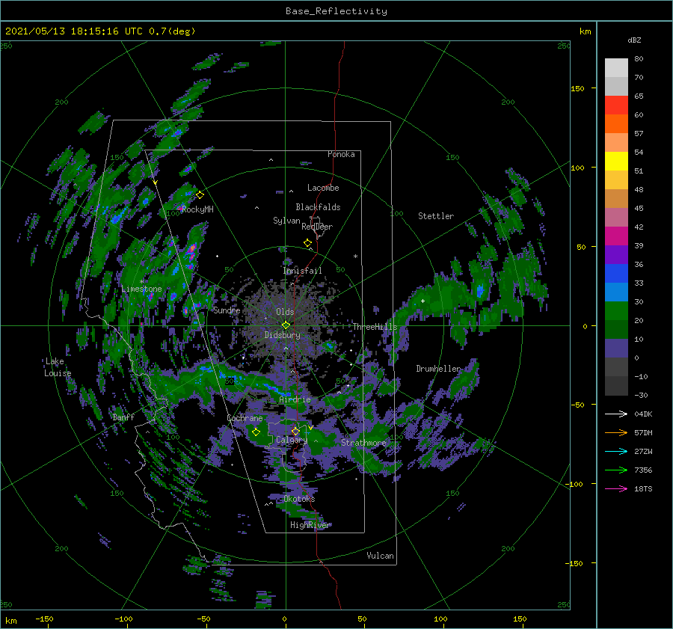Screen dimensions: 673x629
Task: Pick the royal blue 36 dBZ swatch
Action: coord(616,274)
